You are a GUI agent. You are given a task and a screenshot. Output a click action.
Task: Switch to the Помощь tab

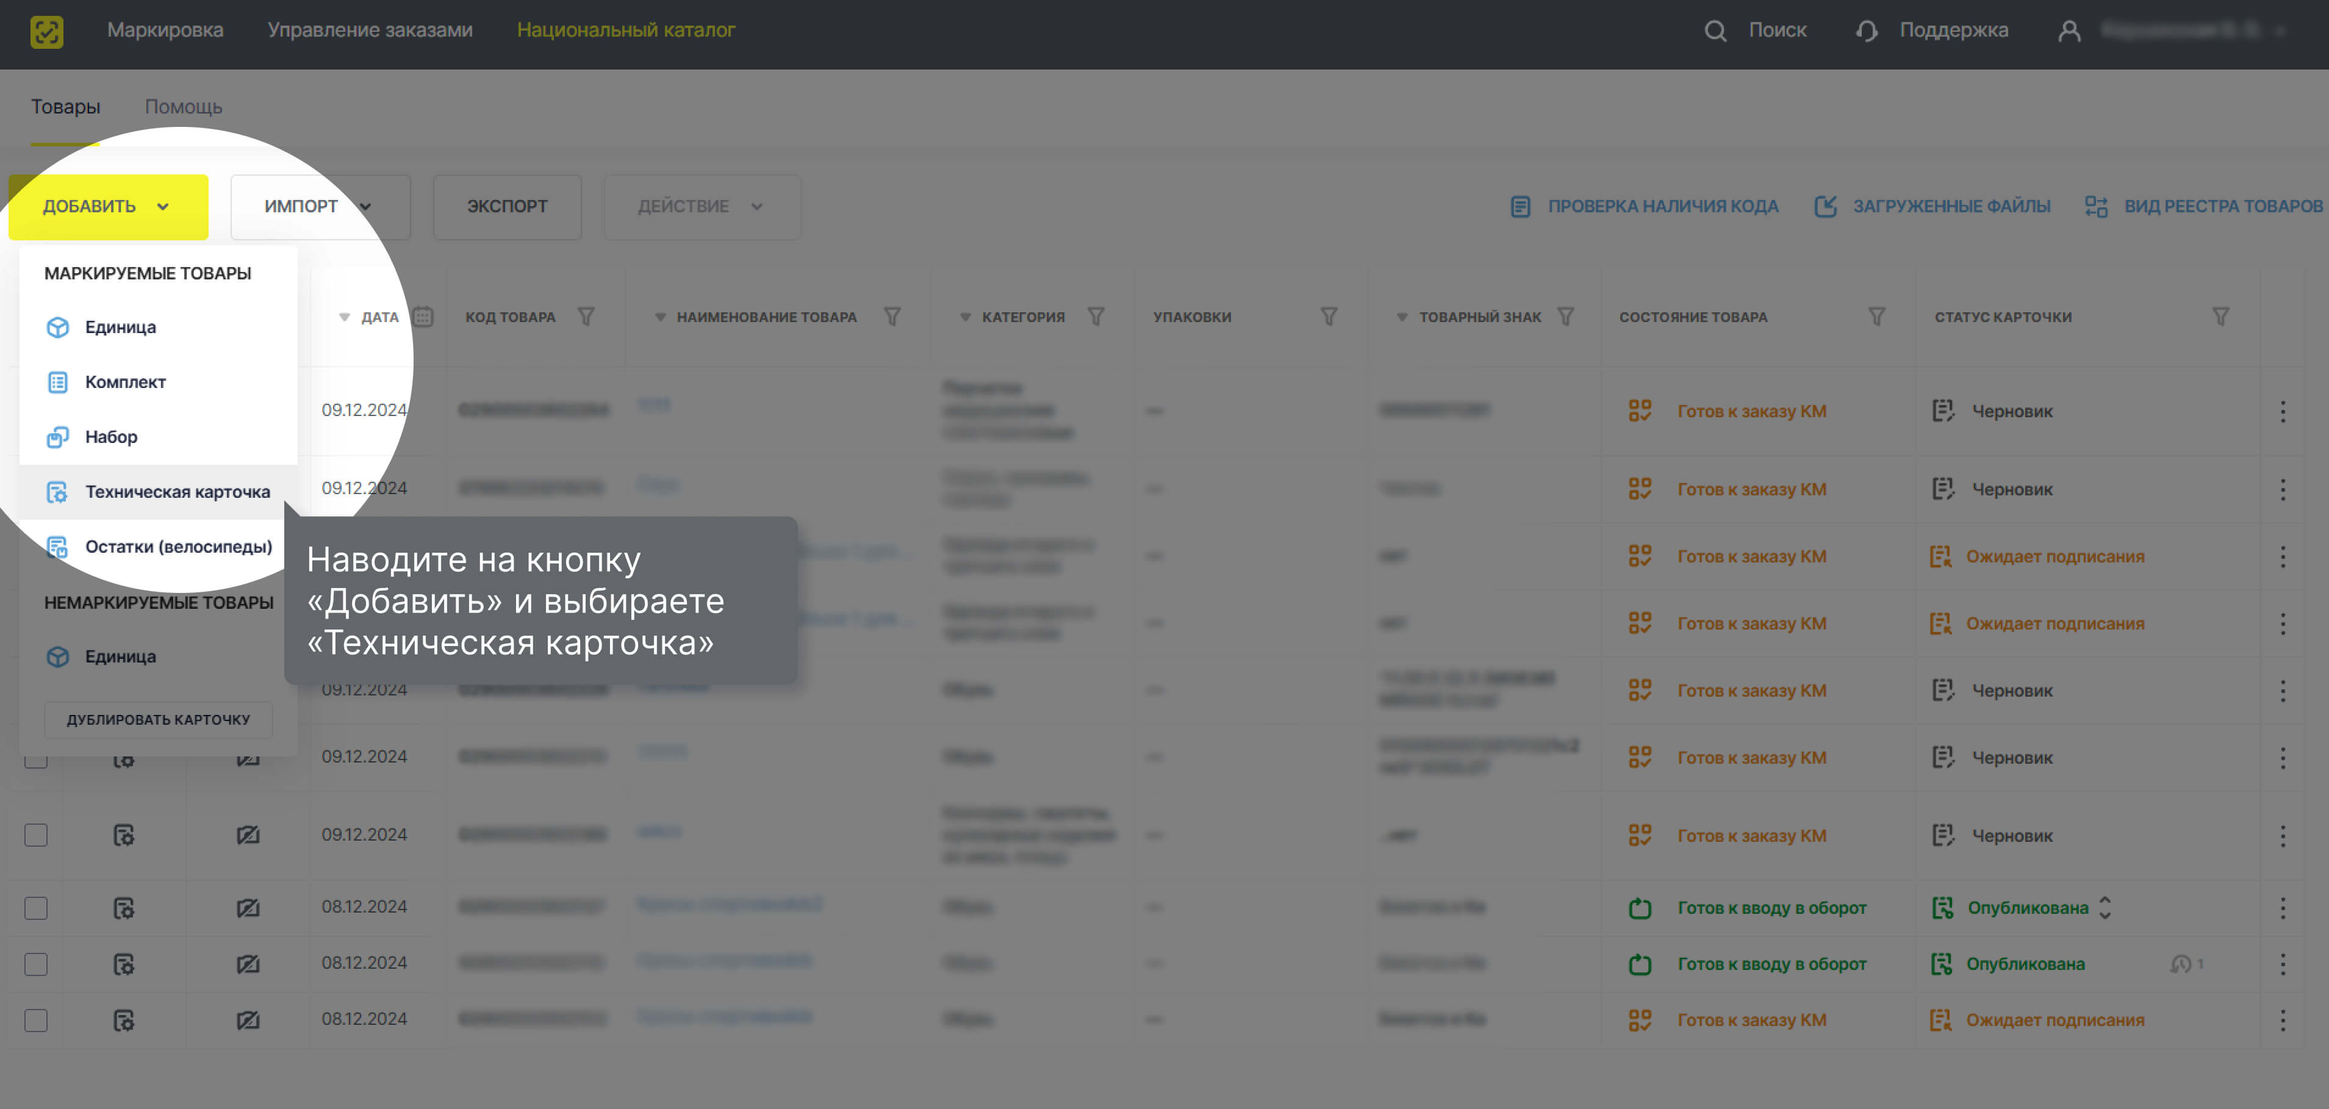pos(184,107)
